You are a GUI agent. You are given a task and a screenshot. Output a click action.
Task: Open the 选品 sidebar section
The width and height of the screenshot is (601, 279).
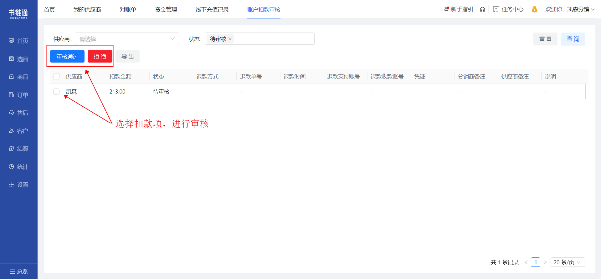[x=19, y=59]
